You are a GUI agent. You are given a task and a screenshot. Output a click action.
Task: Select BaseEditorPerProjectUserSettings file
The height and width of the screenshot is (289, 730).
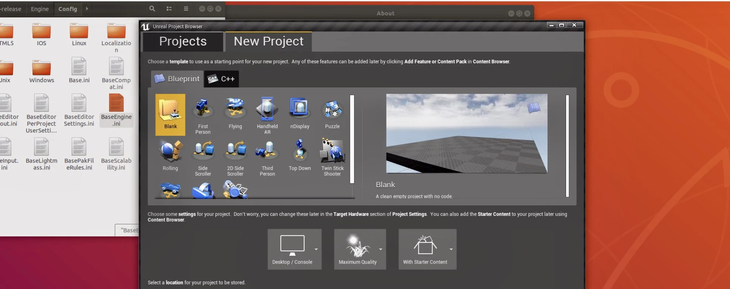42,113
